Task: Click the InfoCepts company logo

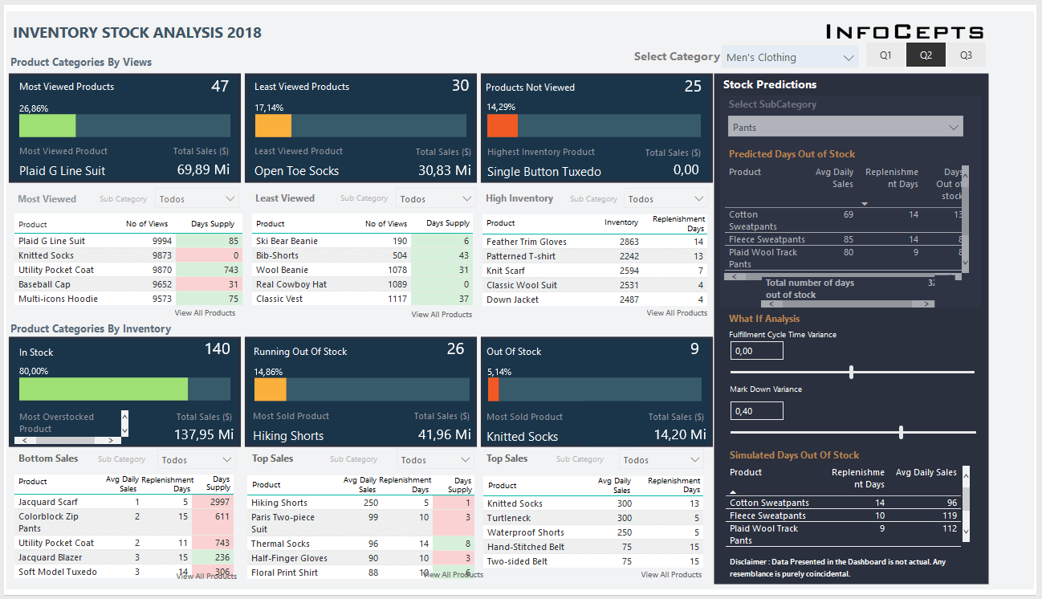Action: click(905, 30)
